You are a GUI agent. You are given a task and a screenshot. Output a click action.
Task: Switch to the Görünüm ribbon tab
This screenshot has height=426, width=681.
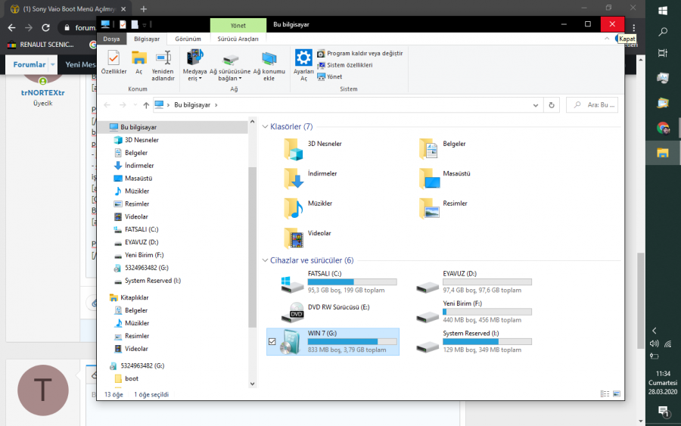[188, 39]
